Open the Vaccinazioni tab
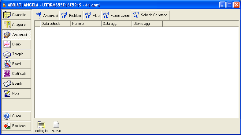 coord(116,15)
